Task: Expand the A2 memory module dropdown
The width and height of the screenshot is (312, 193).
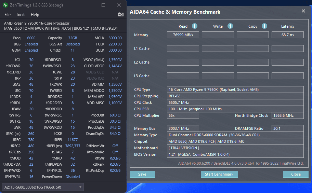Action: click(42, 187)
